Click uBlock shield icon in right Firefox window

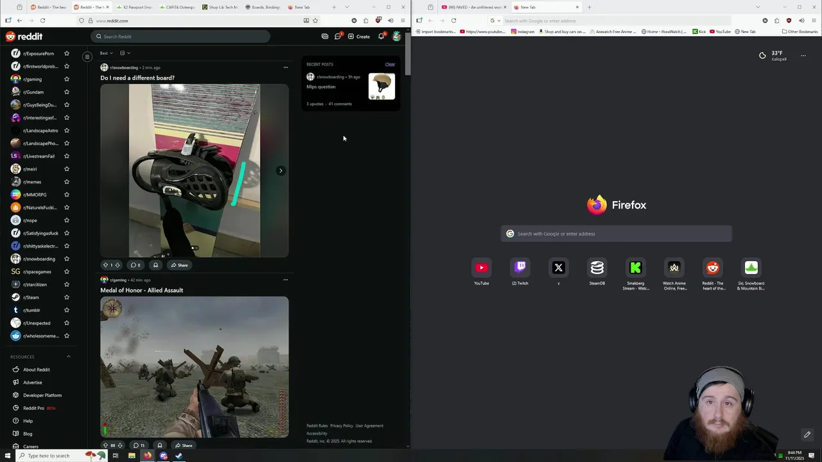point(789,21)
